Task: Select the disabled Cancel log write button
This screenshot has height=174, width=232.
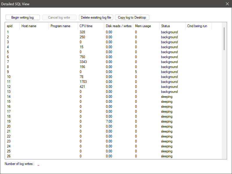Action: (x=59, y=18)
